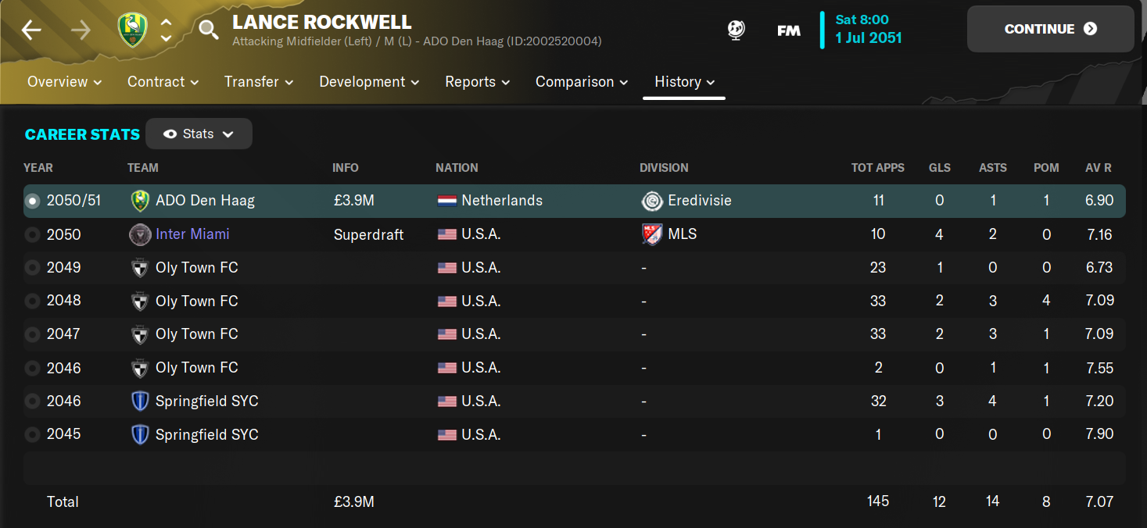Click Inter Miami crest in 2050 row
This screenshot has width=1147, height=528.
click(x=140, y=234)
